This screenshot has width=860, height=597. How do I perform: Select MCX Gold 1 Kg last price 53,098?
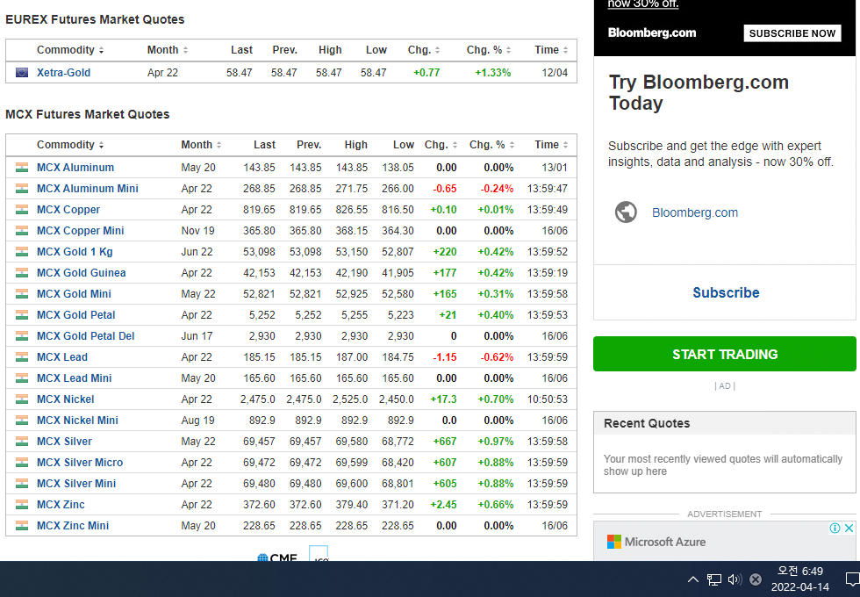click(x=259, y=252)
